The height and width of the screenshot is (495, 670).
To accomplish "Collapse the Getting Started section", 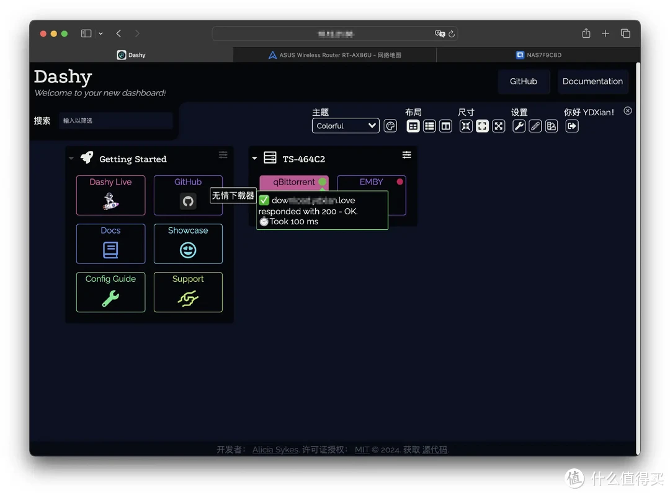I will (71, 159).
